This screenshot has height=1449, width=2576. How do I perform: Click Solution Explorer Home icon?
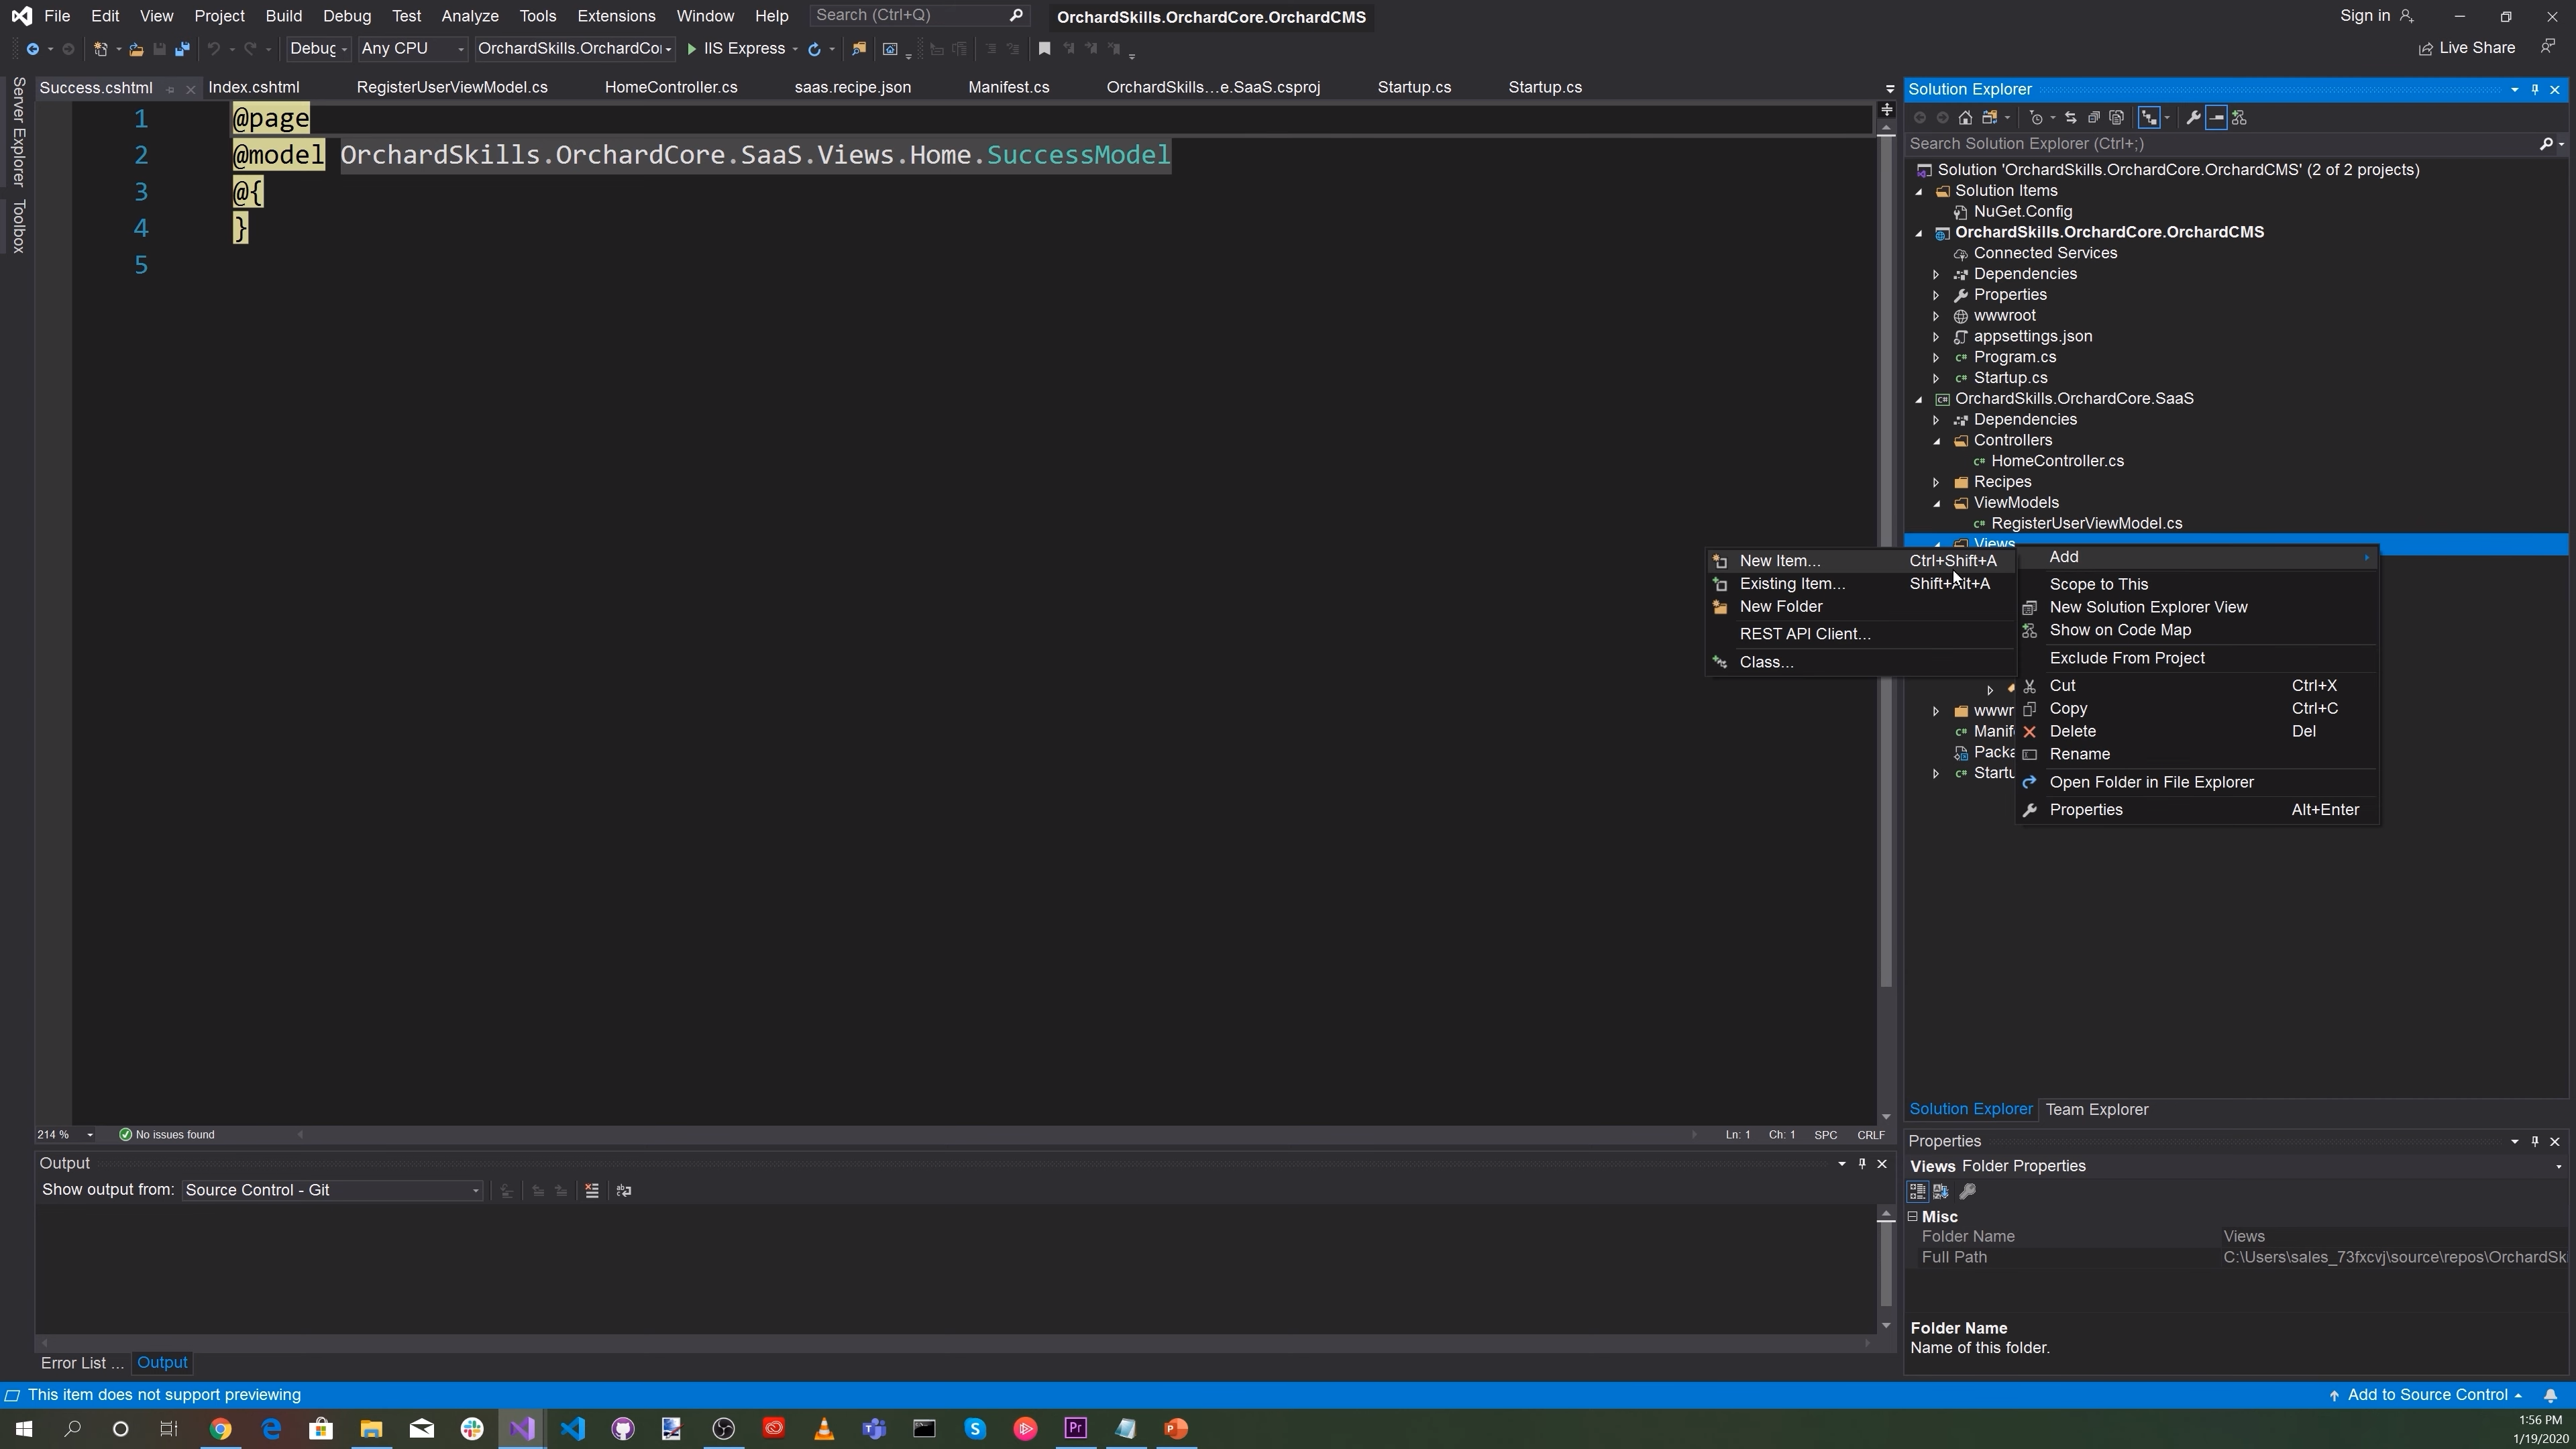[x=1965, y=118]
